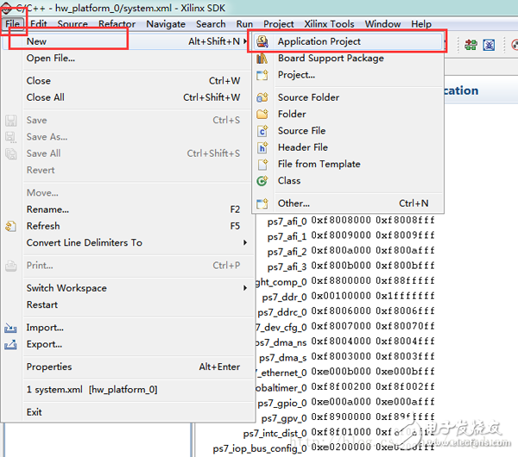Pick the Source File option
This screenshot has width=518, height=457.
301,131
